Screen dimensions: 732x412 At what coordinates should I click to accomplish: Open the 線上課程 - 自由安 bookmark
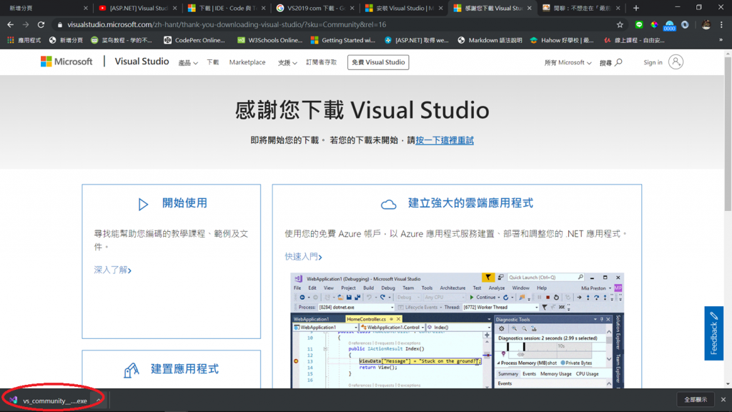point(635,40)
